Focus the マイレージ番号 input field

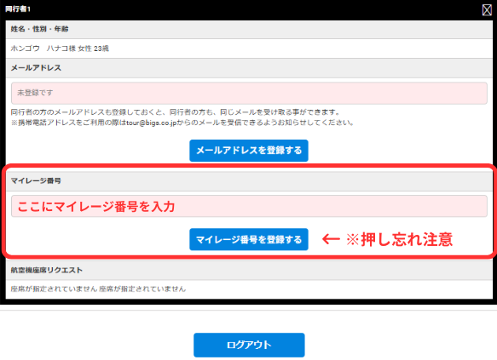pyautogui.click(x=249, y=206)
